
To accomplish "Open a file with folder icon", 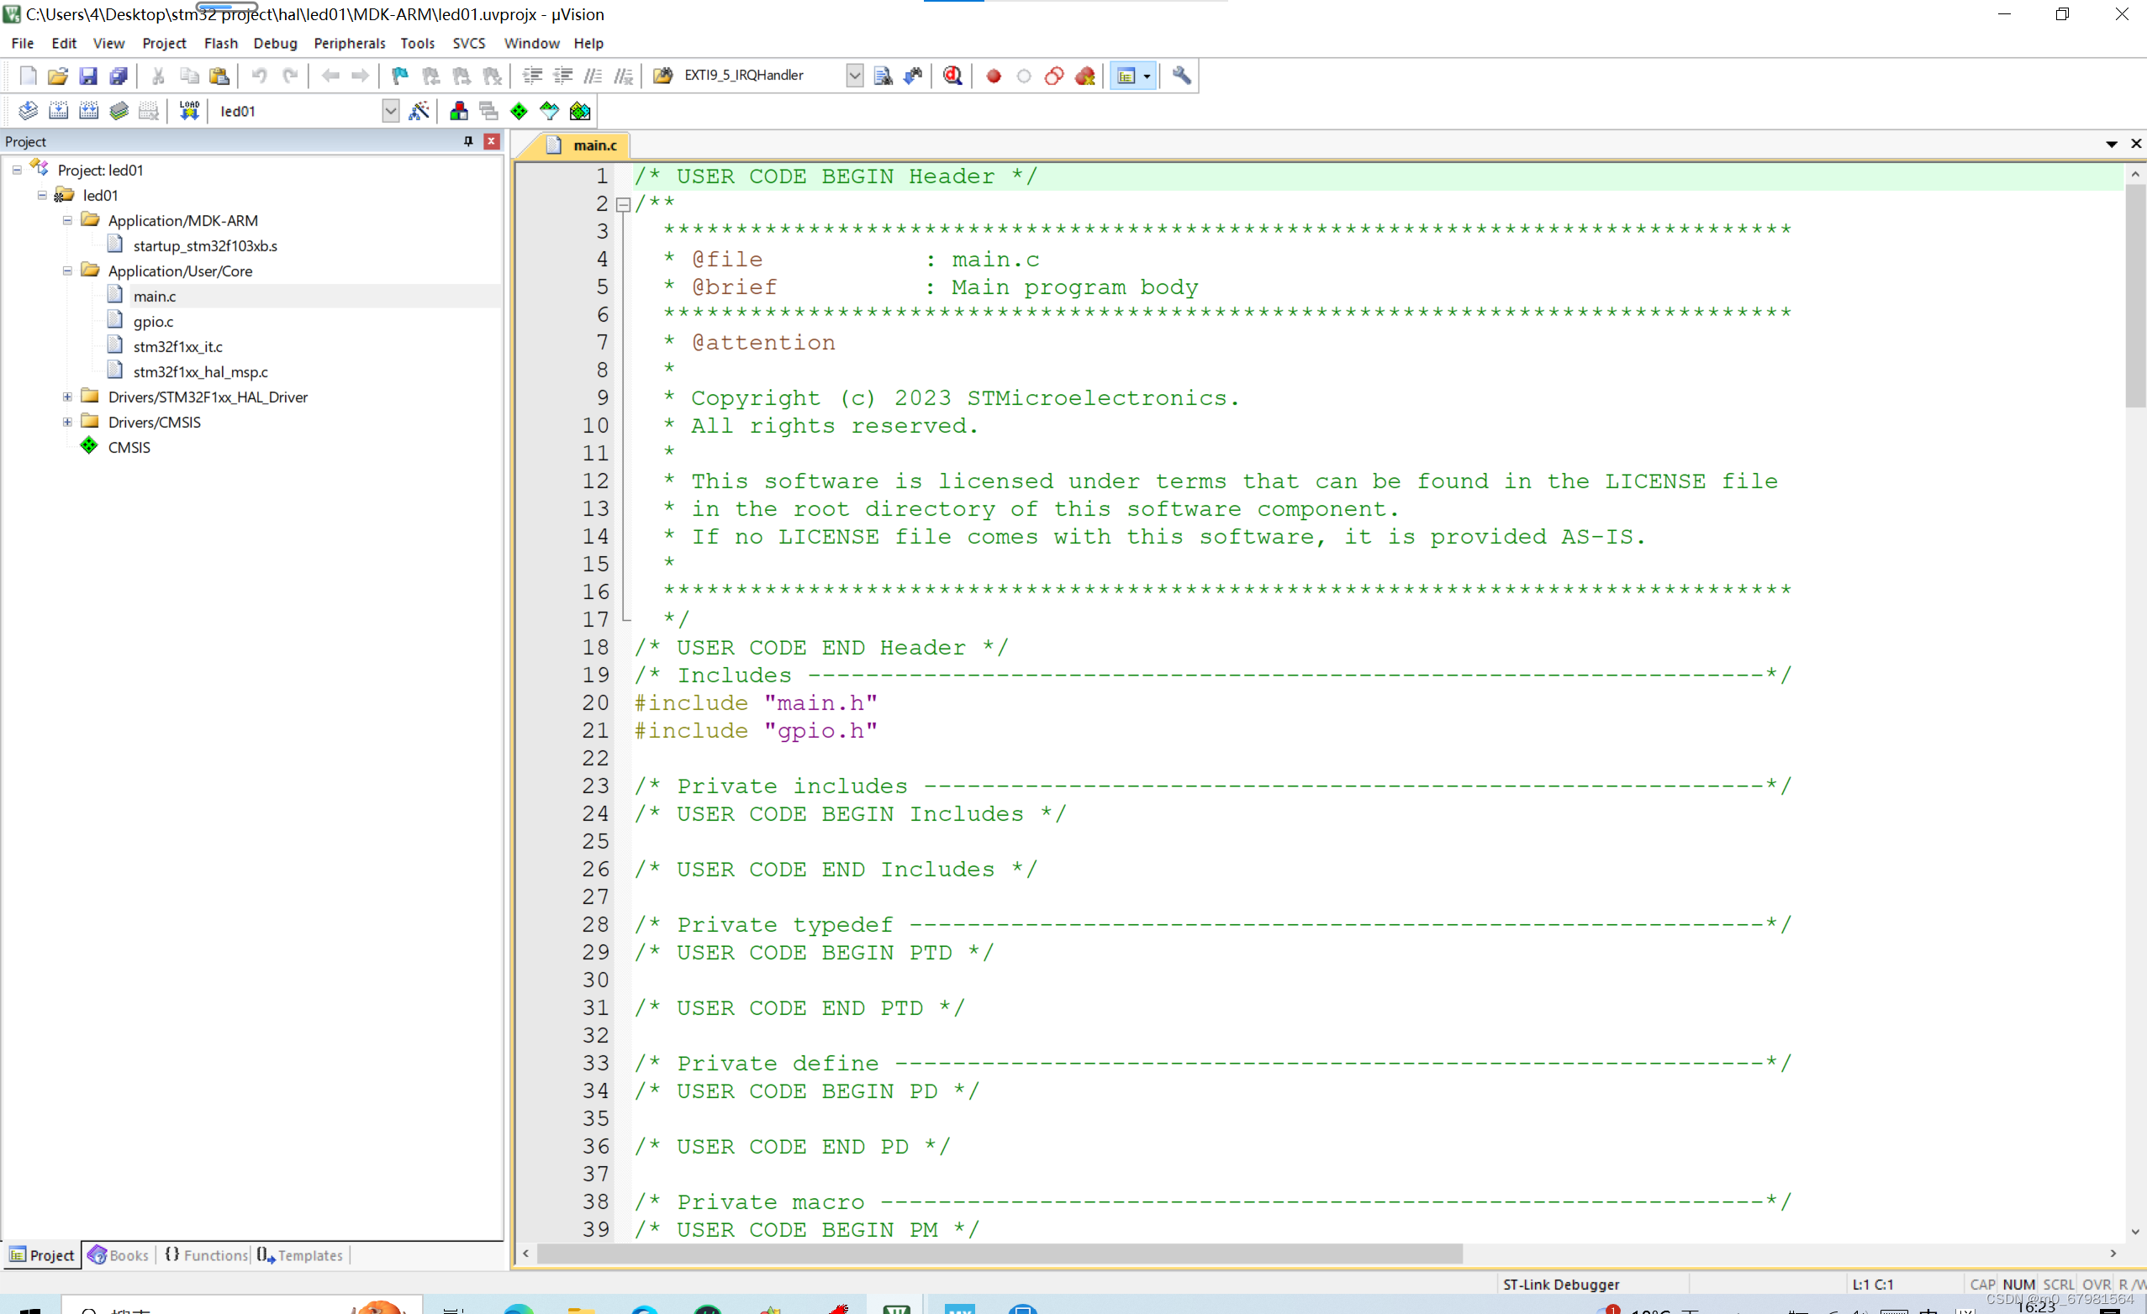I will tap(57, 76).
